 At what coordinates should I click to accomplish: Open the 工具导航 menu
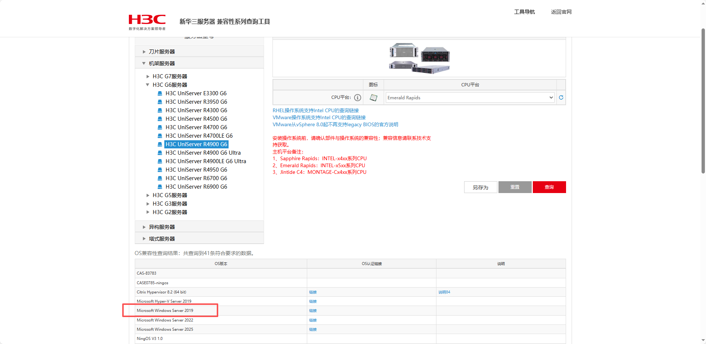[524, 12]
